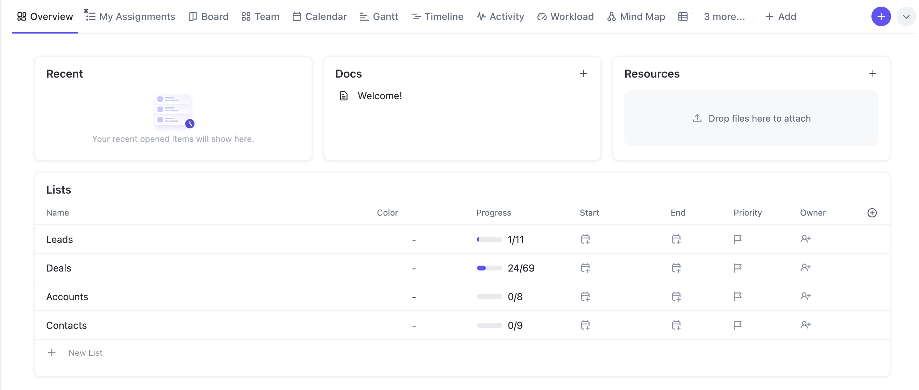The image size is (919, 390).
Task: Assign an owner to the Contacts list
Action: (x=806, y=325)
